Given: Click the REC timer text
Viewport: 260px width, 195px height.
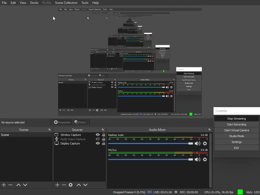Looking at the screenshot, I should 189,192.
